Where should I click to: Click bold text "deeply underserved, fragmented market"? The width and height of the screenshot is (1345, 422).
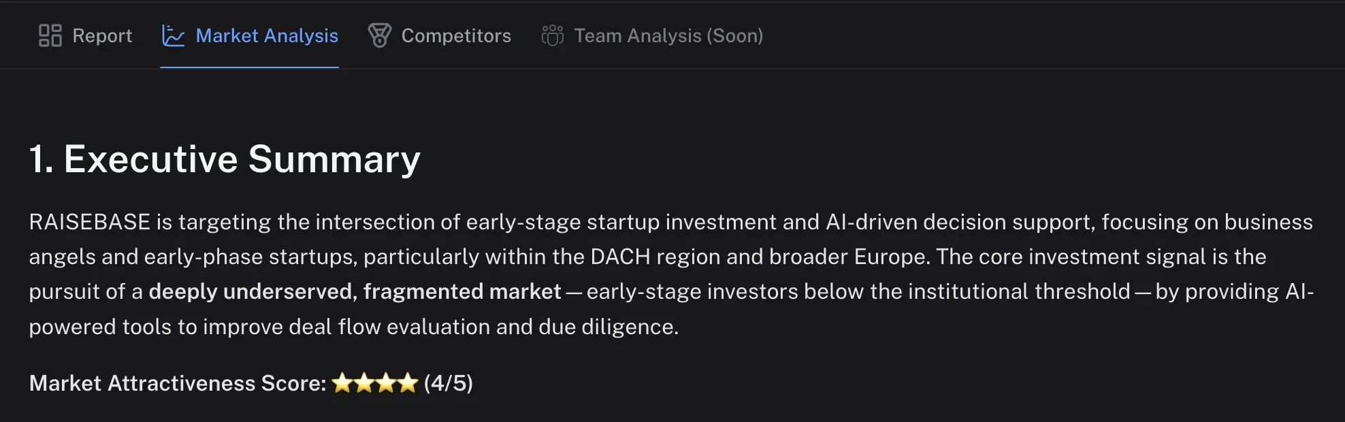tap(355, 291)
